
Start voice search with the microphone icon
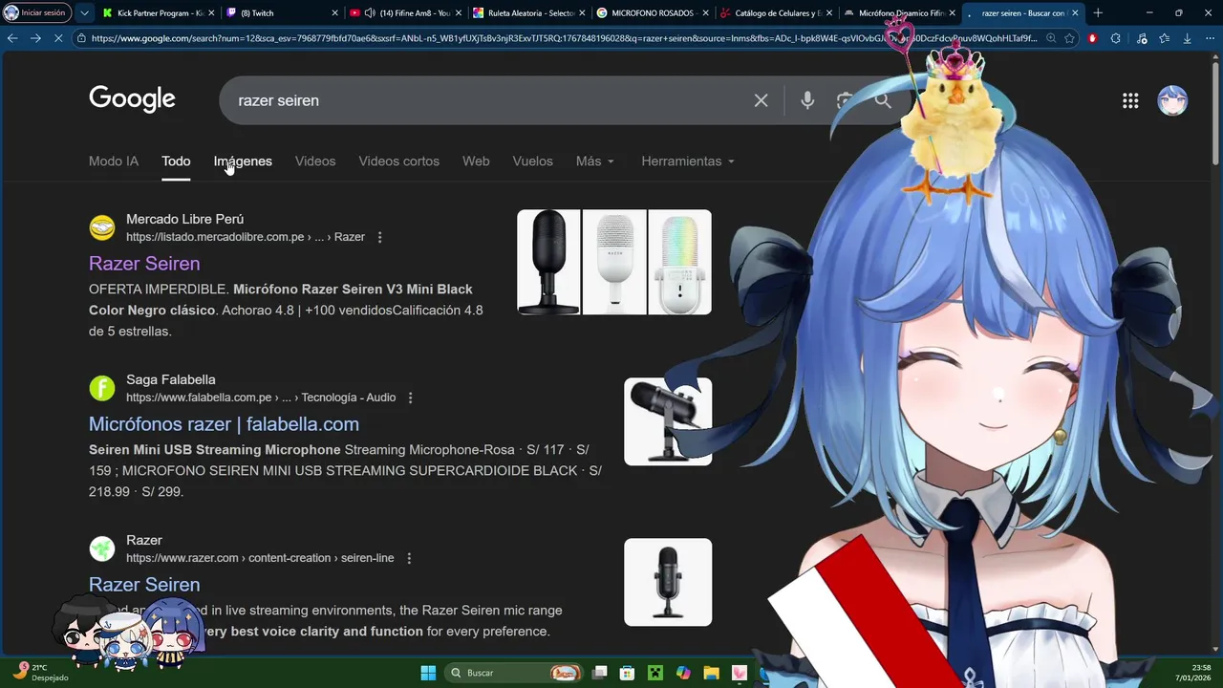pos(807,100)
